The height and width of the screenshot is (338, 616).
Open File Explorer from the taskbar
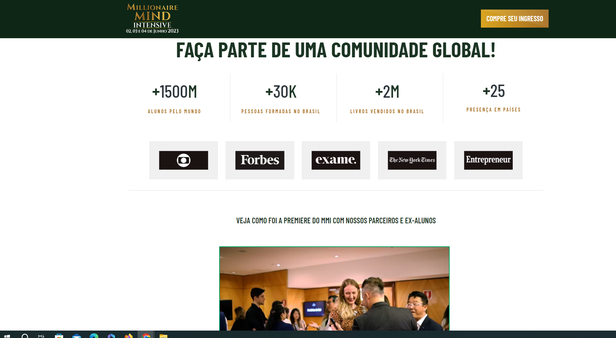click(x=163, y=336)
